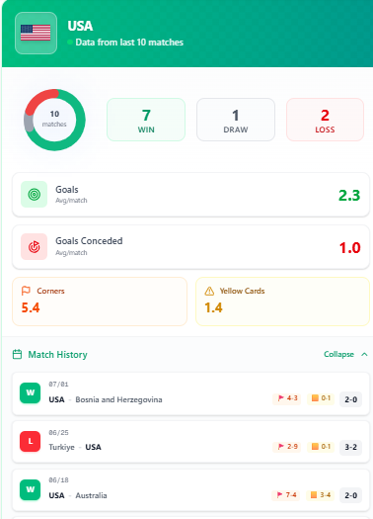373x519 pixels.
Task: Click the corners value 4-3 in the Bosnia row
Action: pyautogui.click(x=292, y=398)
